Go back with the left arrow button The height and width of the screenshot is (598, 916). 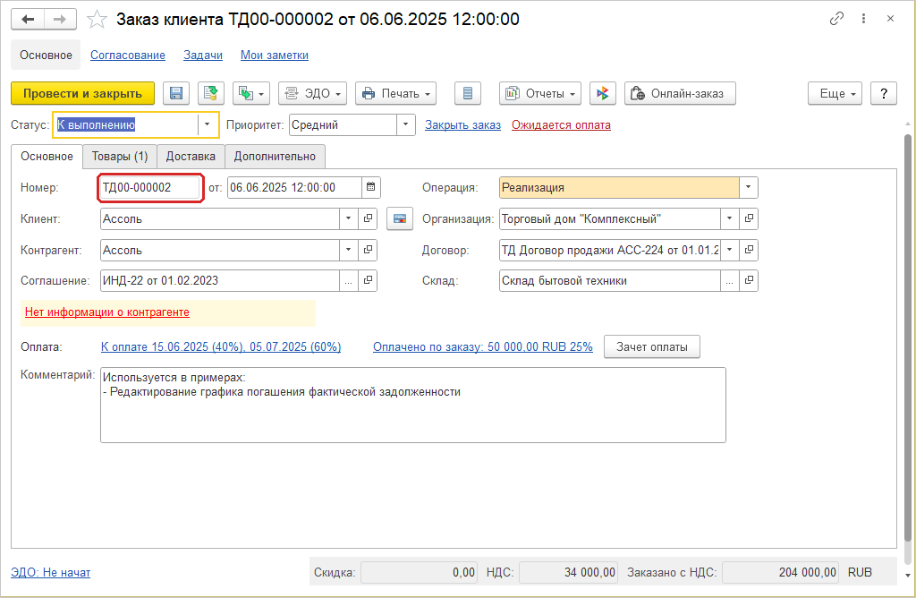(x=28, y=20)
